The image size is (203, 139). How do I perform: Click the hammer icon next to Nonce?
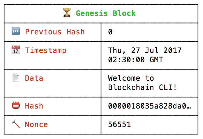[16, 124]
